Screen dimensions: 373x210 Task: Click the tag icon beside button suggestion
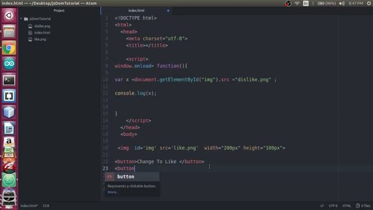(110, 177)
